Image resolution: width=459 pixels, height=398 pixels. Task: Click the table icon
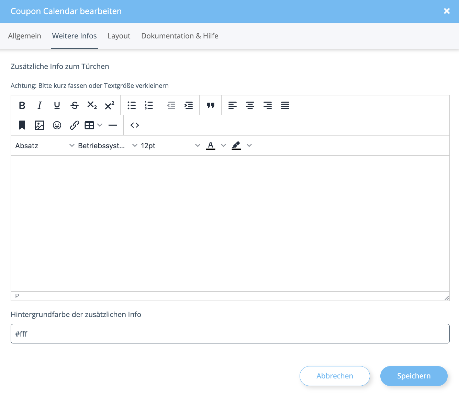[x=89, y=125]
